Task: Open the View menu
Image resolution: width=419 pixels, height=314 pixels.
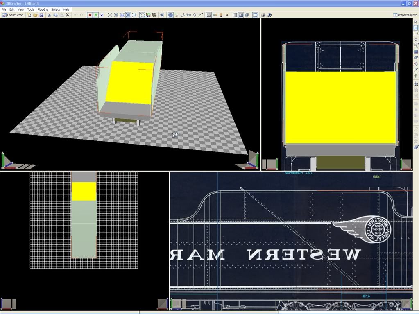Action: click(20, 9)
